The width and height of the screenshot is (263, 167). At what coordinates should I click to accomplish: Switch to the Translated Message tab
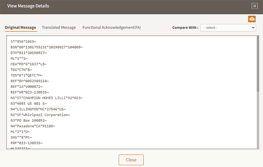click(59, 28)
